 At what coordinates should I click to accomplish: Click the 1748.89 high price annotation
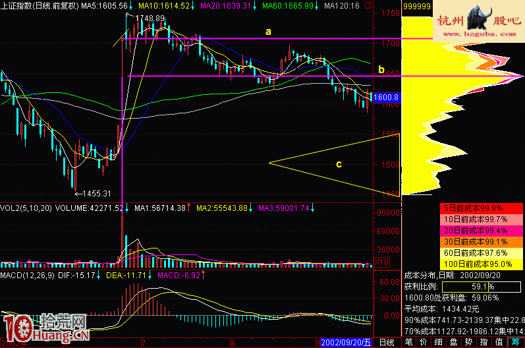point(150,18)
